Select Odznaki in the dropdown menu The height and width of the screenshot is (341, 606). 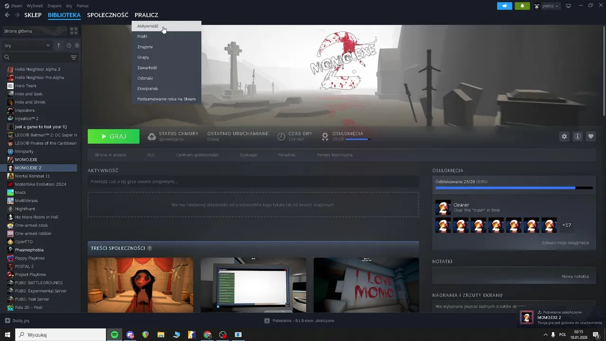(166, 78)
